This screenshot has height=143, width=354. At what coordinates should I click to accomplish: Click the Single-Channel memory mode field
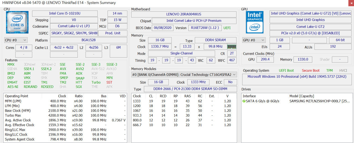[x=181, y=54]
